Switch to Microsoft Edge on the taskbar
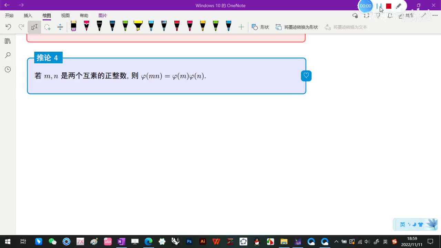The image size is (441, 248). 148,241
